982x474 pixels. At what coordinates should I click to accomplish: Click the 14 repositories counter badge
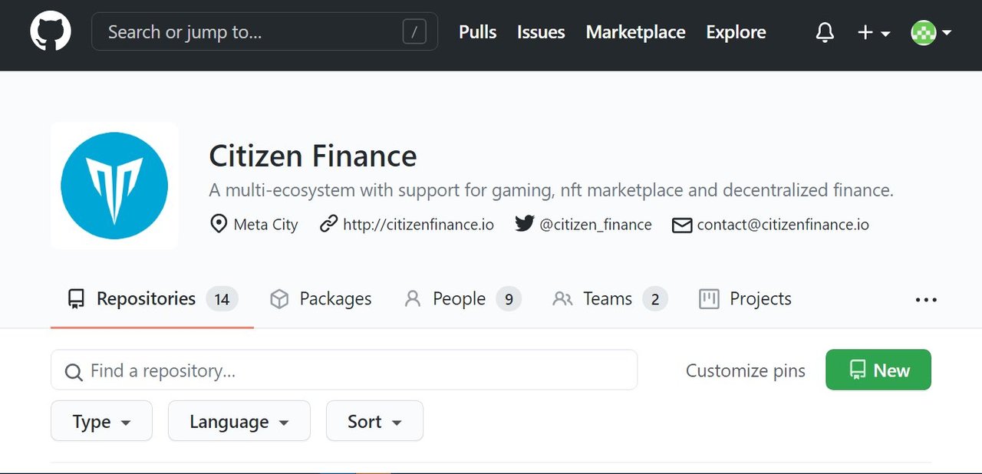point(222,299)
